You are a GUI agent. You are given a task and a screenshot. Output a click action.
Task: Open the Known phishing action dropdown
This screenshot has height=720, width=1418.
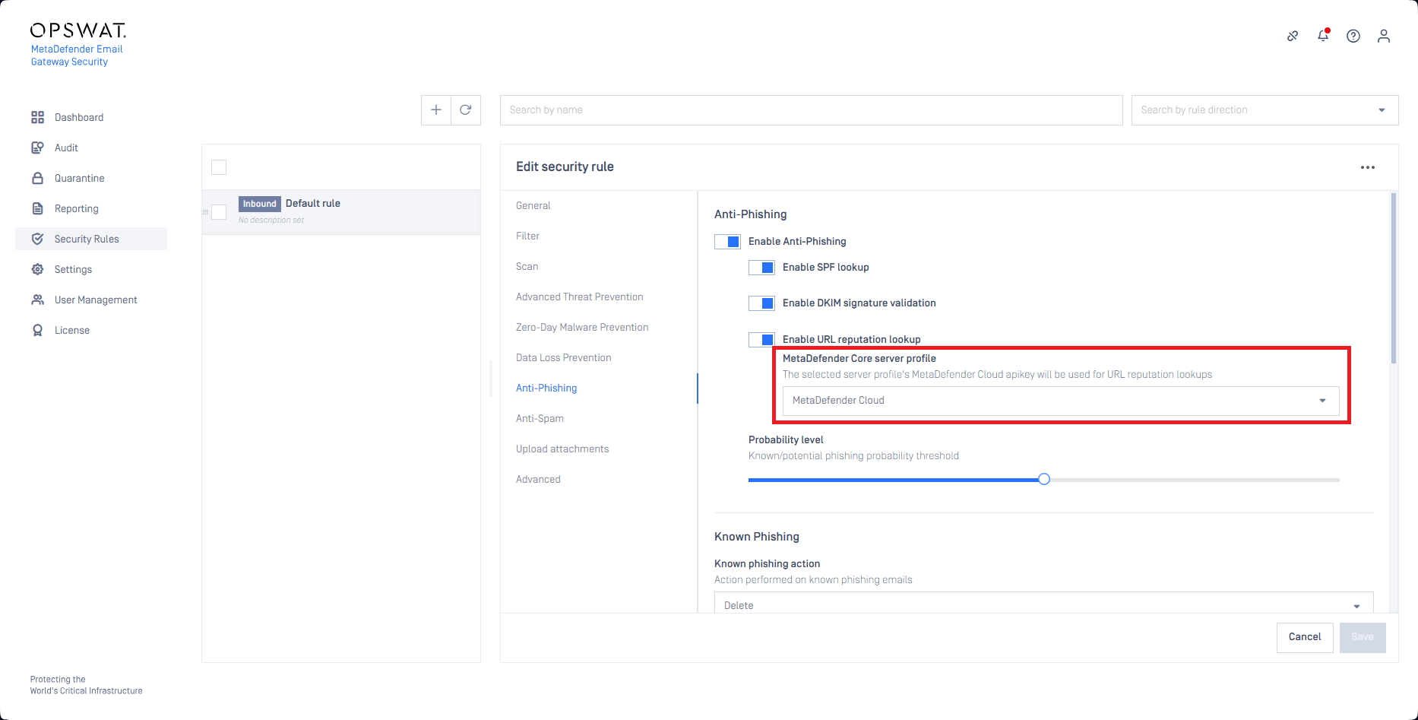click(1043, 604)
